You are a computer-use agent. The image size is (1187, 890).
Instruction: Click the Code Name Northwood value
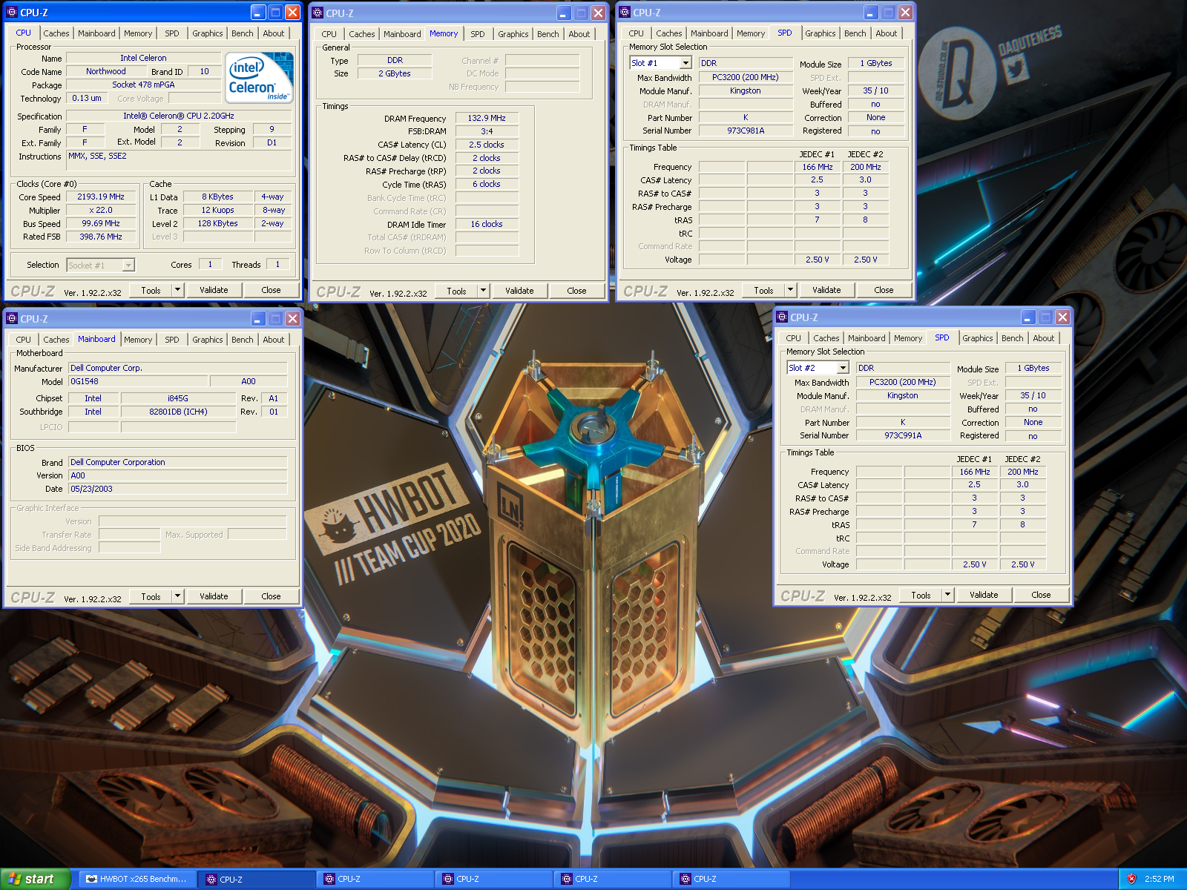pos(106,72)
